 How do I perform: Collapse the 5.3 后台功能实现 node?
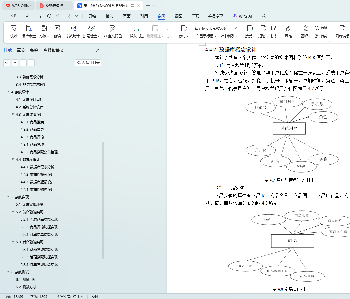(13, 242)
